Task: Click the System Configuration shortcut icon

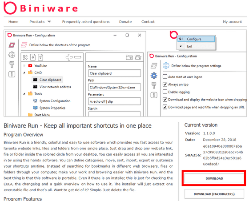Action: pos(35,100)
